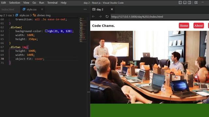Click the preview tab page icon
The height and width of the screenshot is (117, 209).
[94, 9]
